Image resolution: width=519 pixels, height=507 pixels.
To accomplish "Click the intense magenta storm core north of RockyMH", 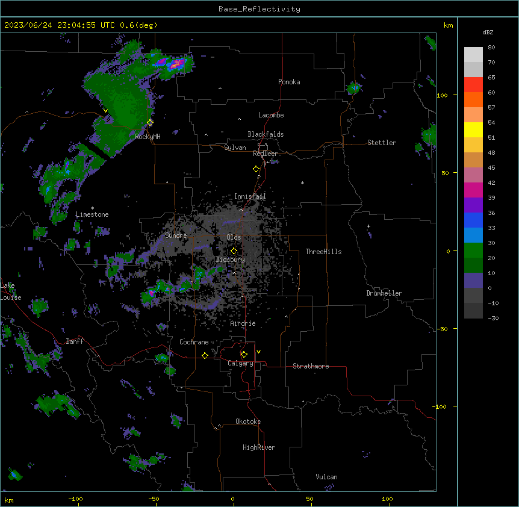I will point(176,64).
